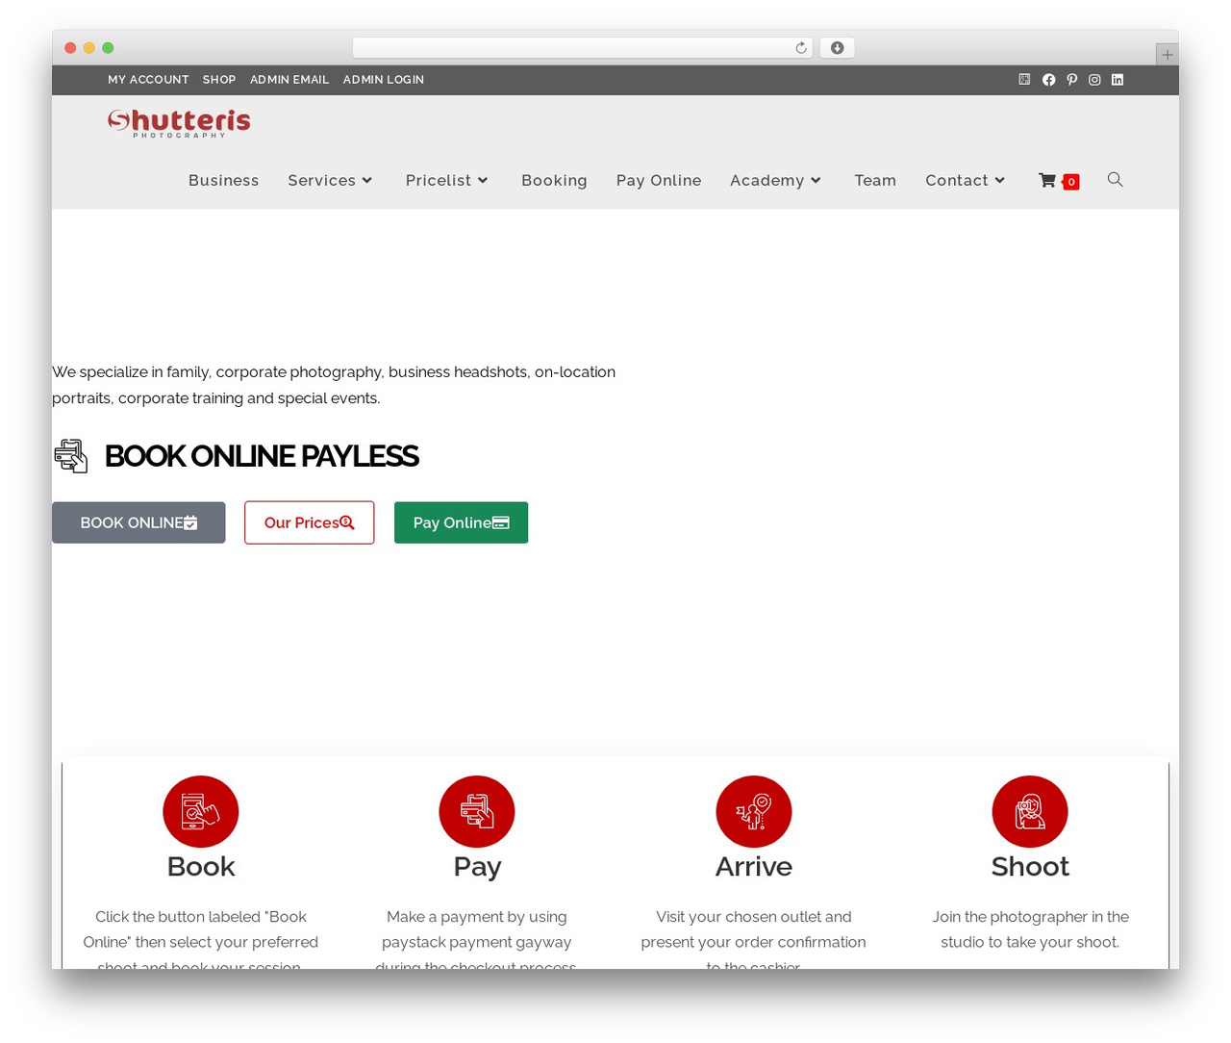Image resolution: width=1231 pixels, height=1043 pixels.
Task: Click the red cart count badge
Action: 1070,182
